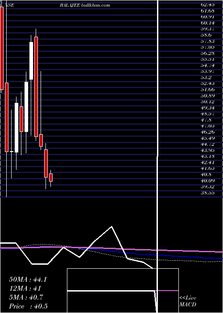The width and height of the screenshot is (223, 313).
Task: Click the 53.2 price axis label
Action: [x=206, y=77]
